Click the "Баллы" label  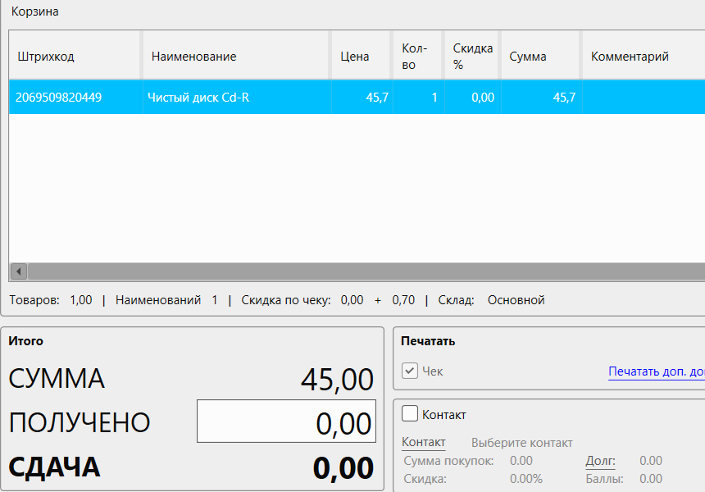point(602,477)
